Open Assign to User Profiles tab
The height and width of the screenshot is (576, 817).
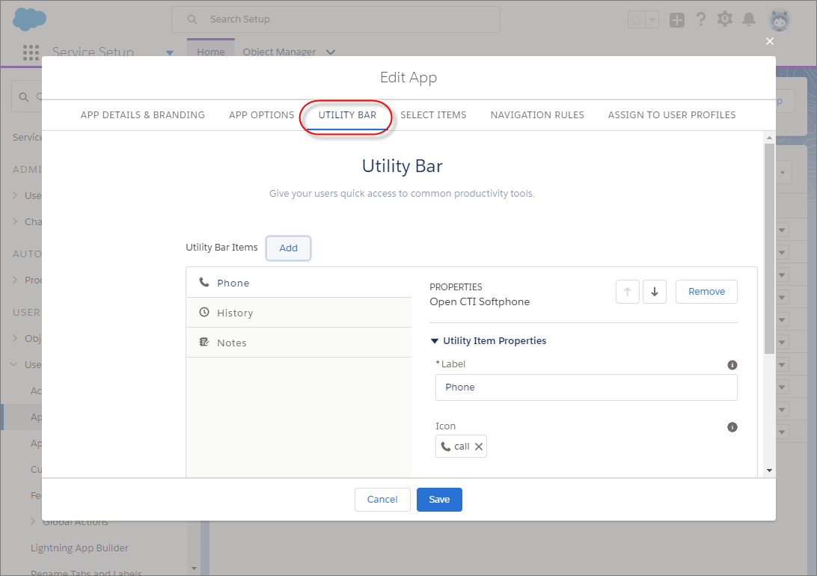(672, 114)
